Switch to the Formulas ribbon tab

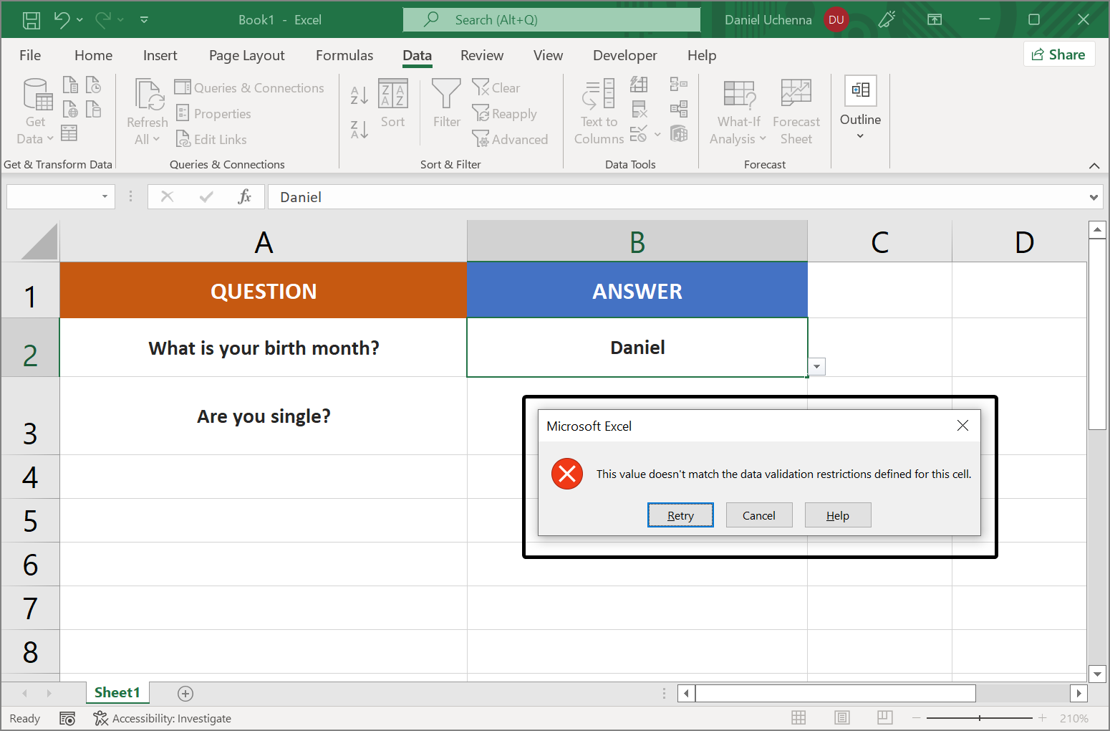point(344,55)
